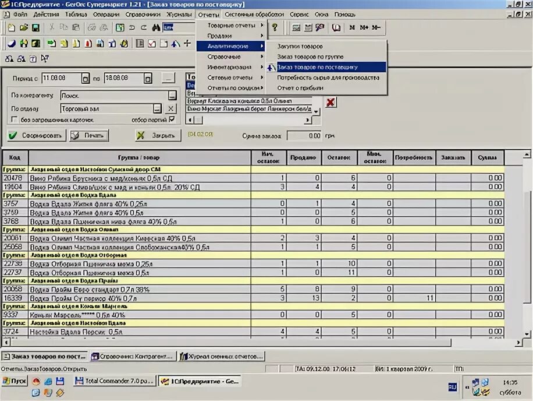Click table vertical scrollbar down arrow
Image resolution: width=533 pixels, height=401 pixels.
tap(527, 334)
